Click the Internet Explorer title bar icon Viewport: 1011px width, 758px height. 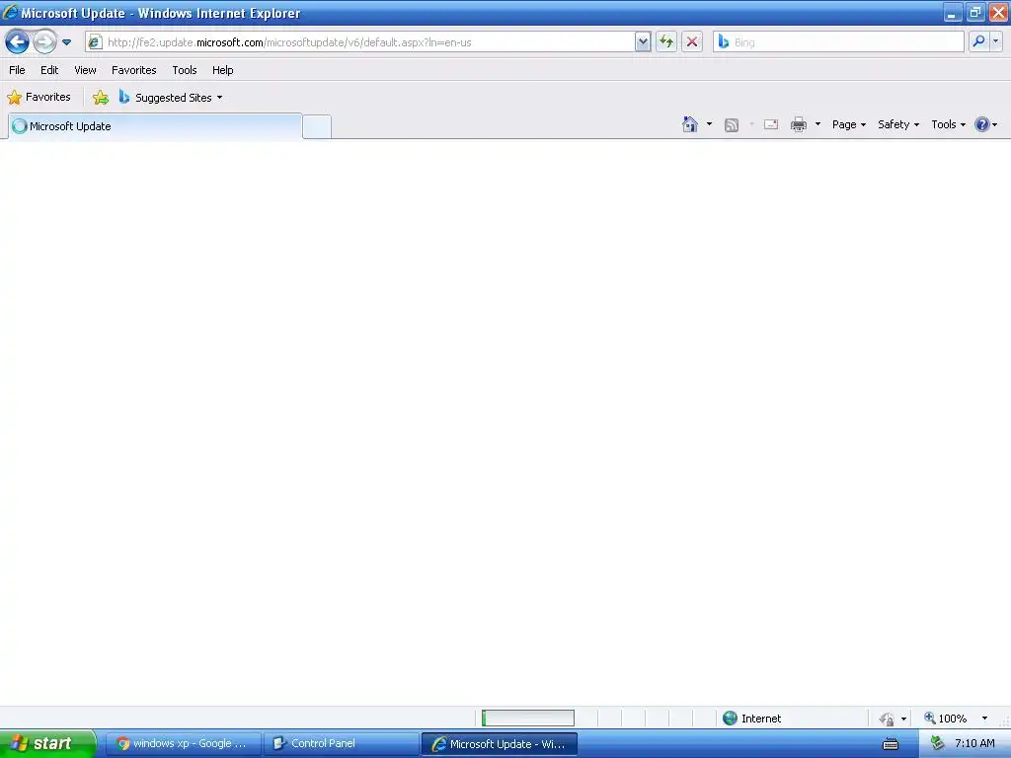click(10, 13)
